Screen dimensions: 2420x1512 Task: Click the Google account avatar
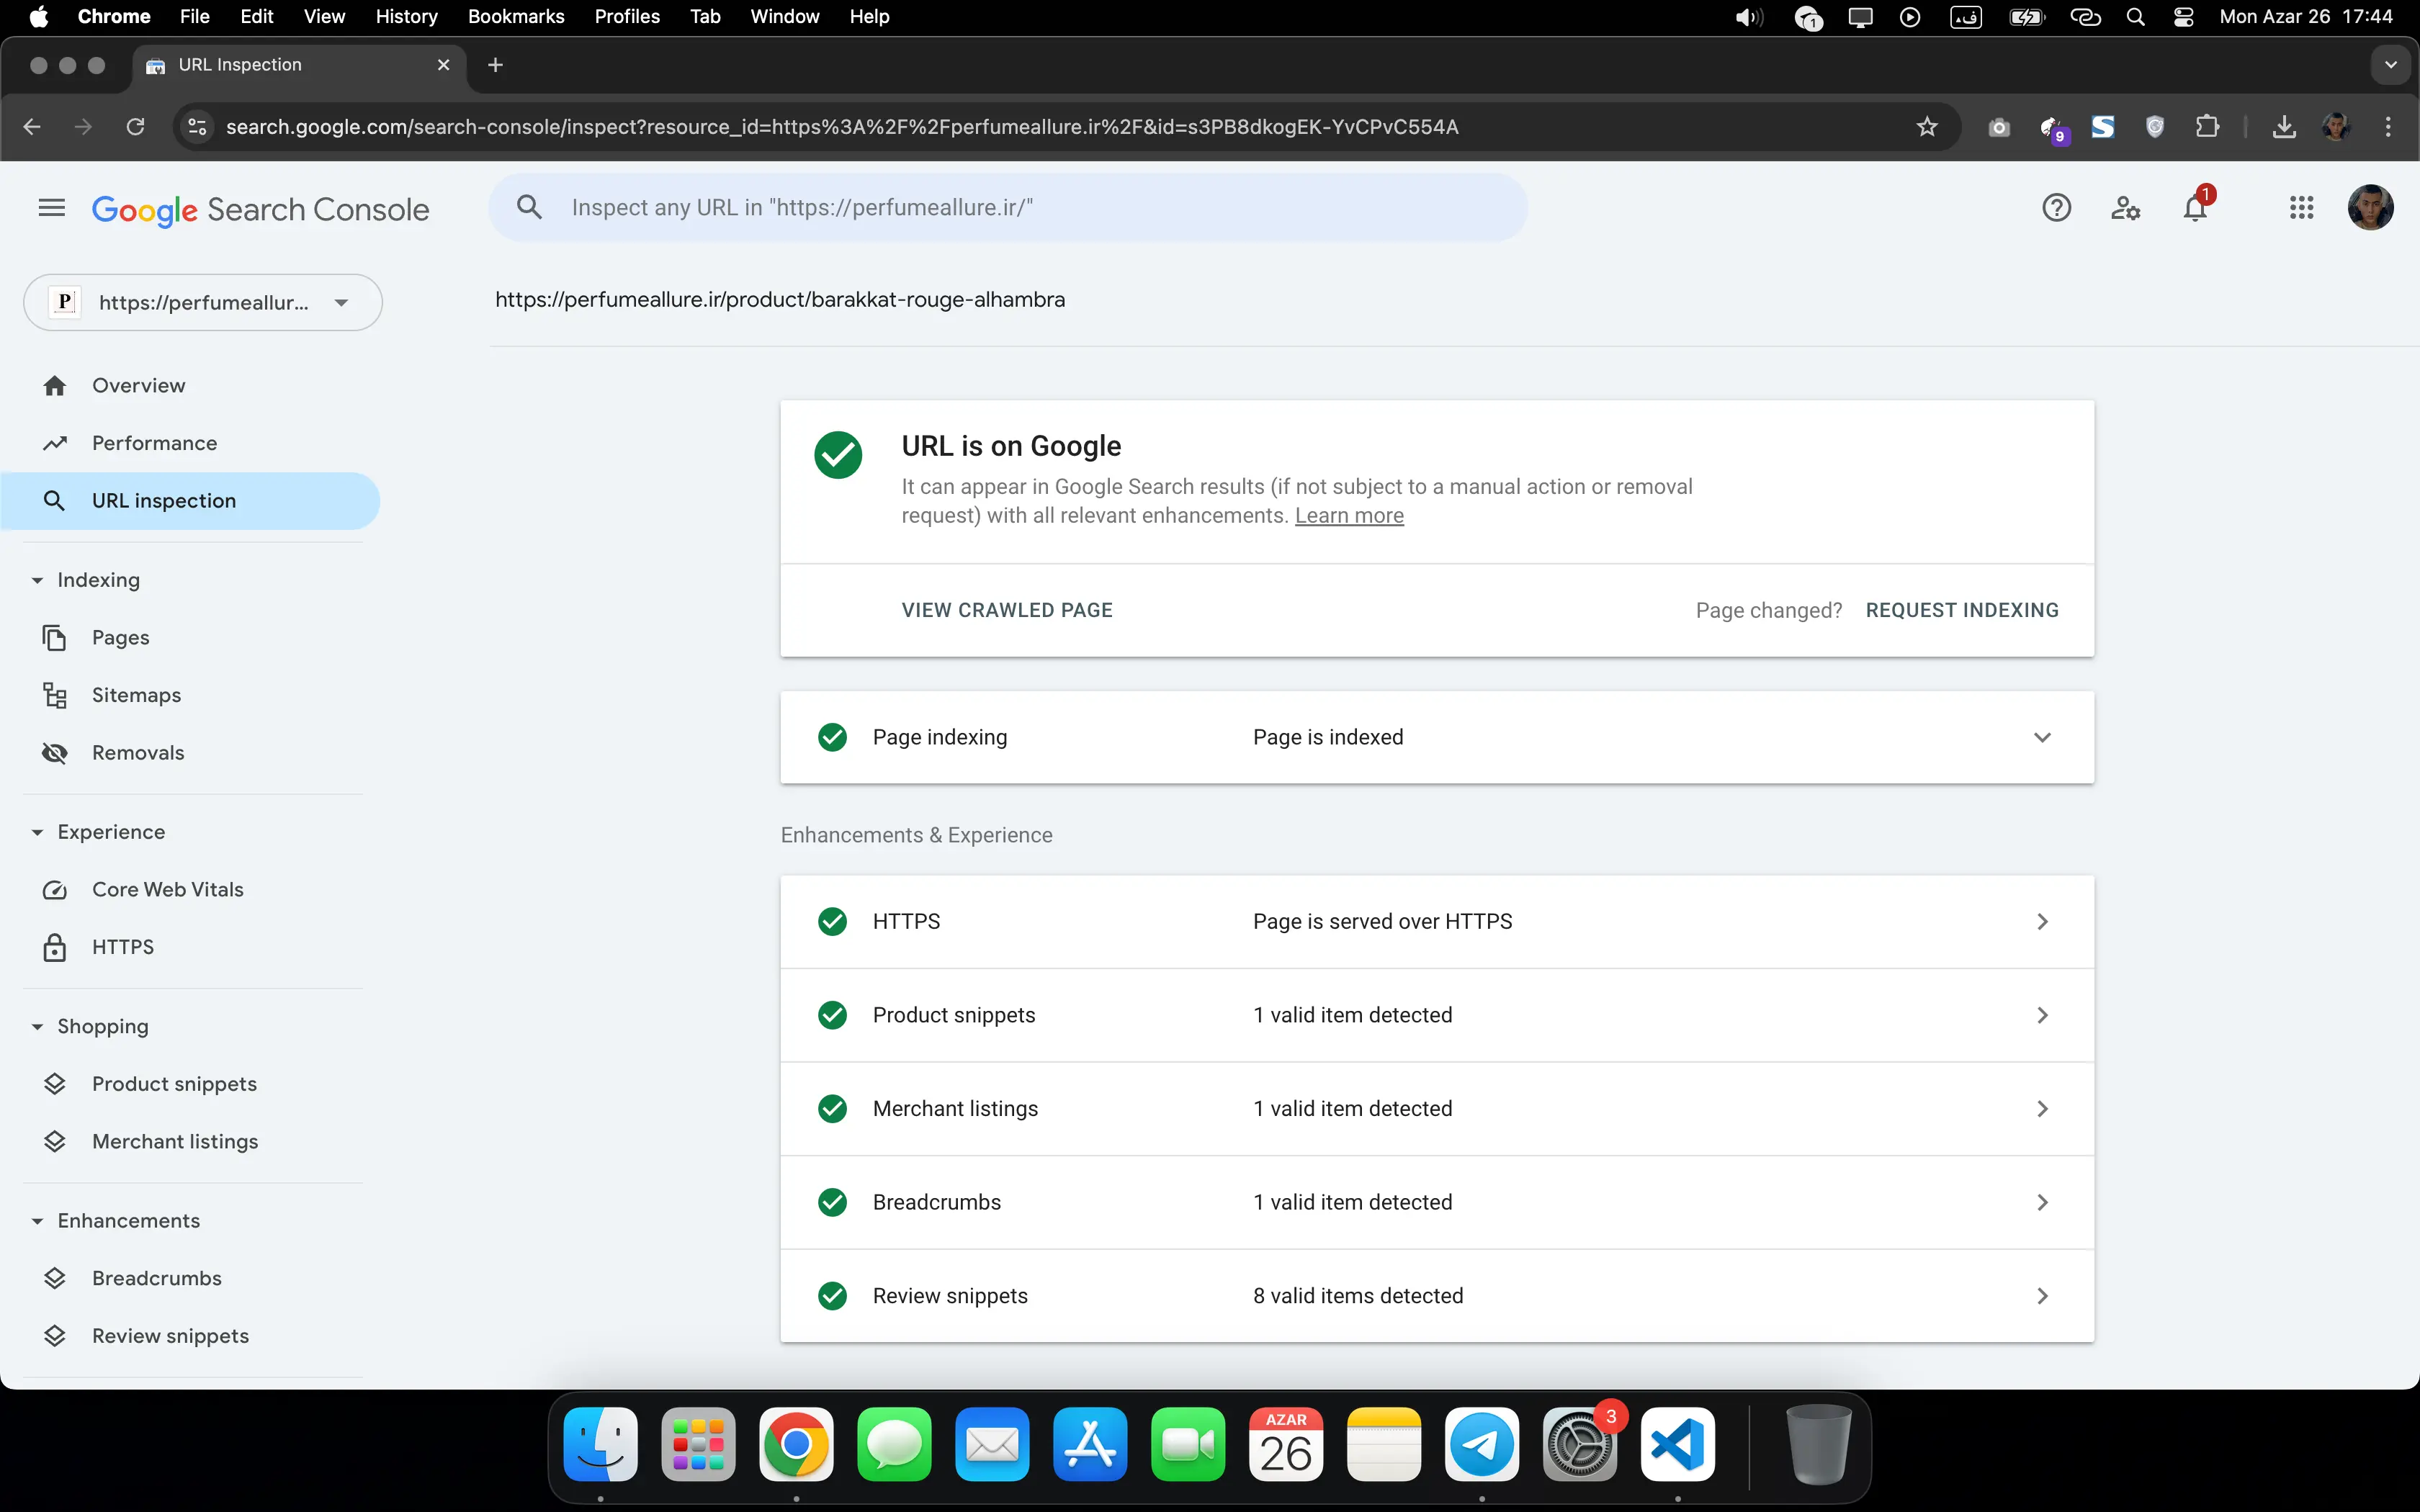point(2370,208)
